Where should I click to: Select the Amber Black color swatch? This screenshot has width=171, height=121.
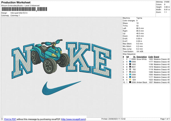click(x=129, y=82)
